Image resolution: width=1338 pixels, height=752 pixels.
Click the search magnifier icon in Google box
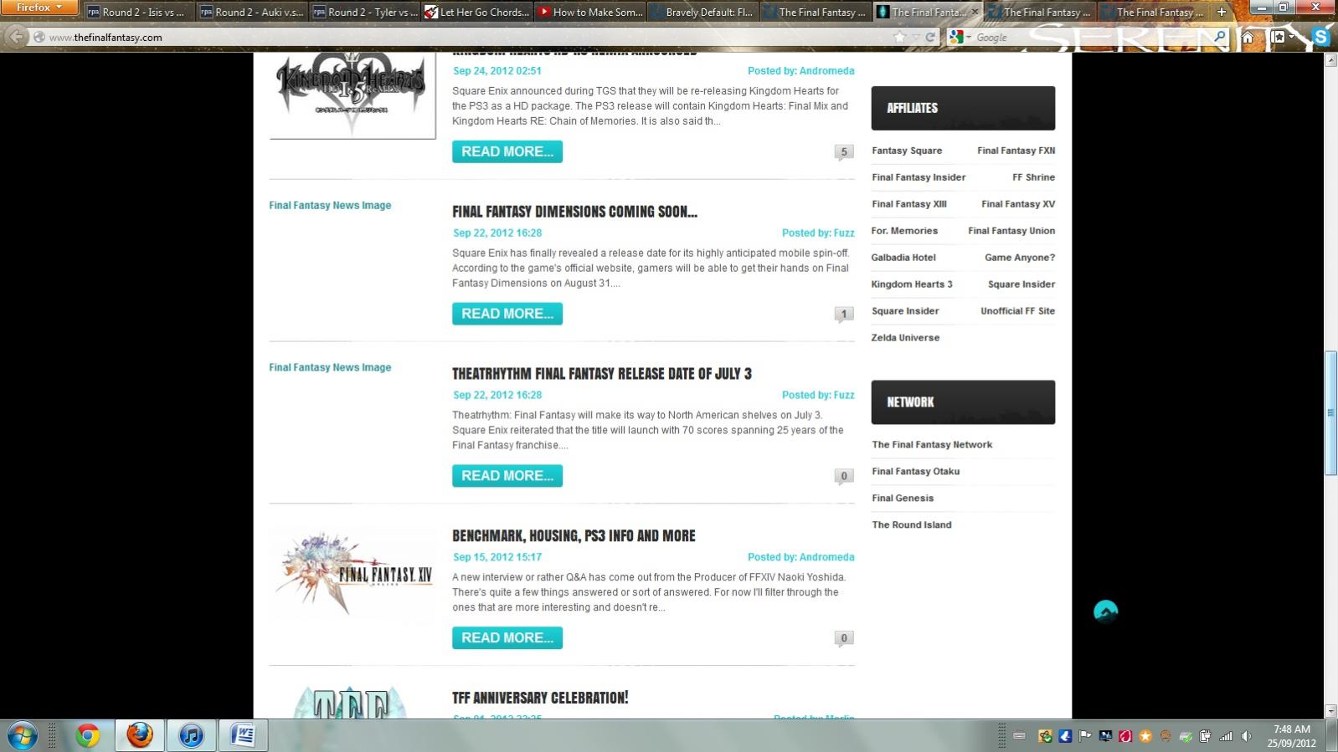tap(1219, 37)
